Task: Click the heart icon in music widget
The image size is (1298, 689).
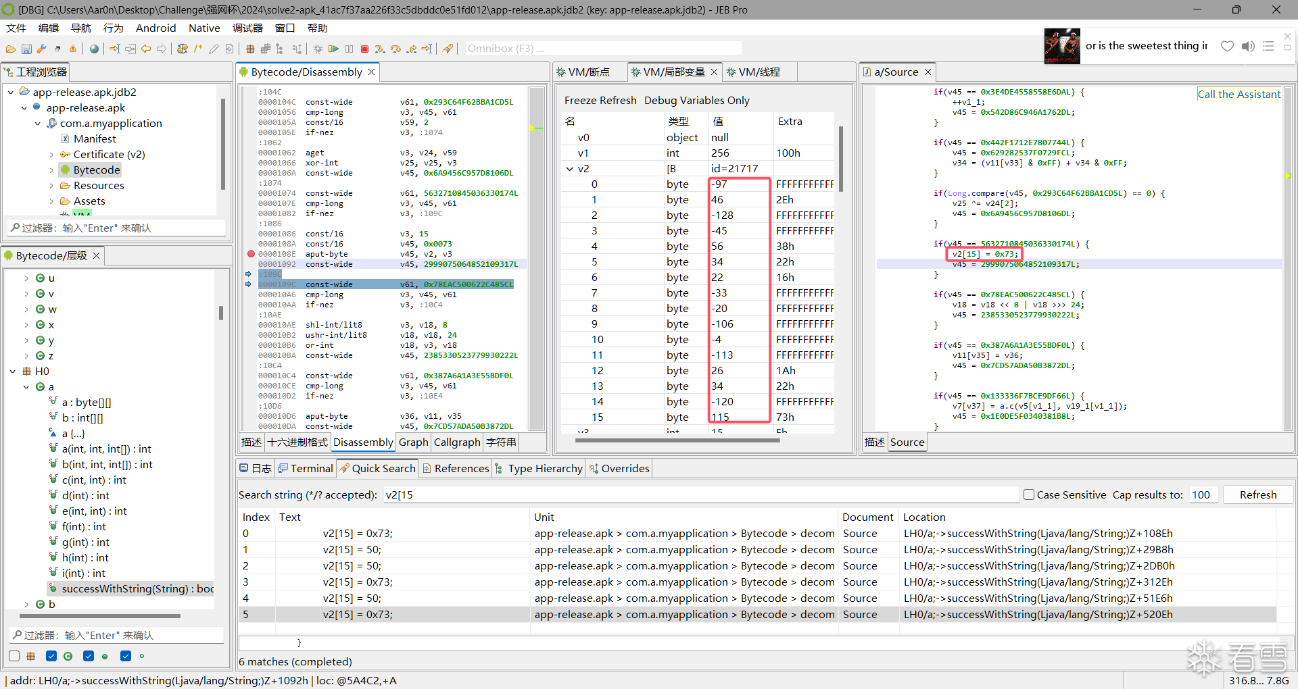Action: 1227,46
